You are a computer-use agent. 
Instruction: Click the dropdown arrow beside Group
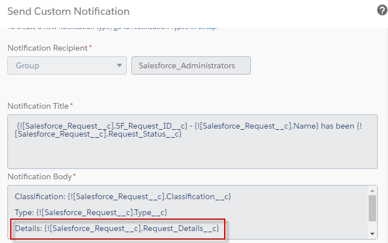click(x=119, y=65)
